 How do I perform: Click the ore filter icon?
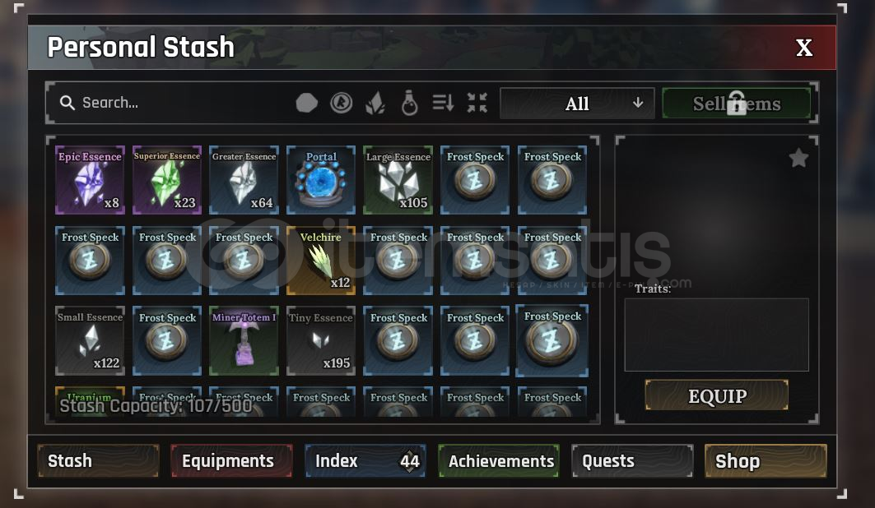point(306,103)
